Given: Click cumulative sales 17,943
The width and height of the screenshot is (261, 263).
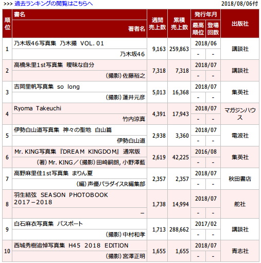Looking at the screenshot, I should coord(181,114).
